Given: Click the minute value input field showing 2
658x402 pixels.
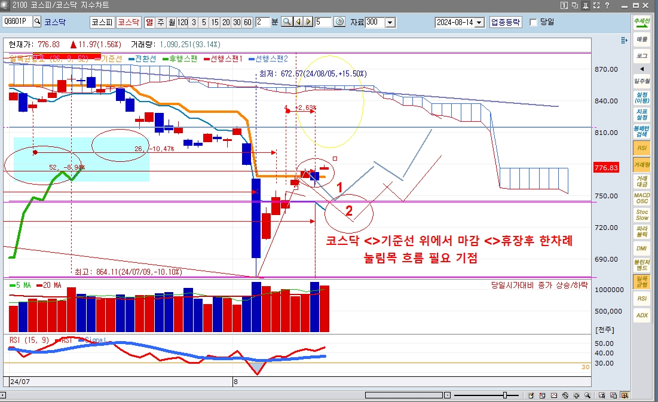Looking at the screenshot, I should 262,22.
